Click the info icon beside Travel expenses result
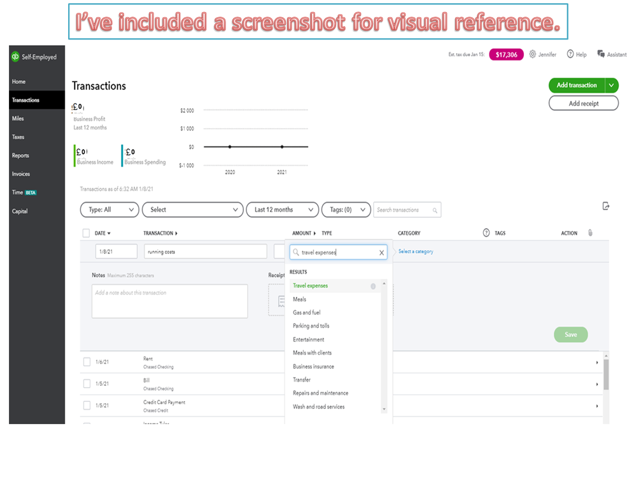The image size is (636, 477). click(373, 287)
